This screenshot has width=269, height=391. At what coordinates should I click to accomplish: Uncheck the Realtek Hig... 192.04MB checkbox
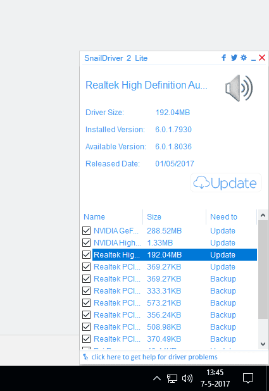pos(86,254)
